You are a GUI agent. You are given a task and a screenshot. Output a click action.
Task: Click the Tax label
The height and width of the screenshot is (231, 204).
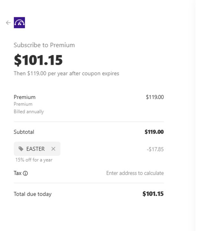click(18, 173)
